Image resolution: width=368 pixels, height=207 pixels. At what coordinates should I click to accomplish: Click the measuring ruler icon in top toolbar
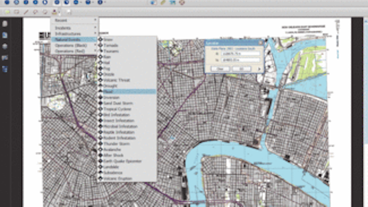[163, 3]
